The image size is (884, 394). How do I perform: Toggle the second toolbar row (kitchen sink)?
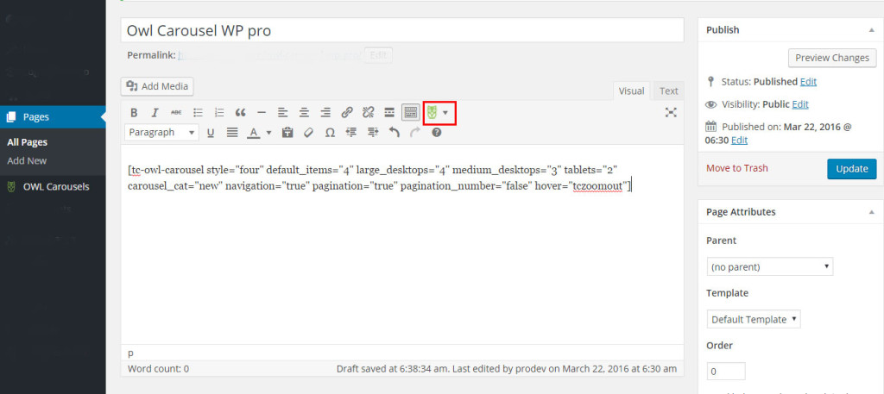click(x=411, y=113)
